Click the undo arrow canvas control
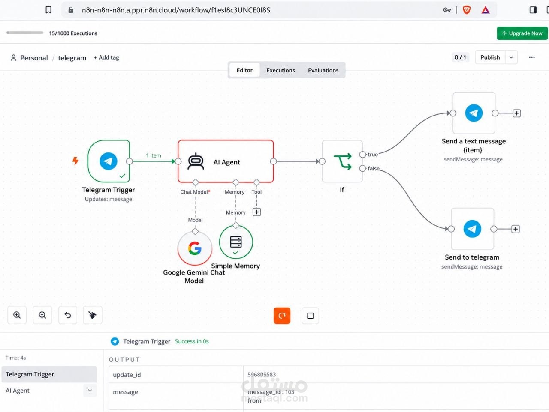The height and width of the screenshot is (412, 549). click(68, 315)
